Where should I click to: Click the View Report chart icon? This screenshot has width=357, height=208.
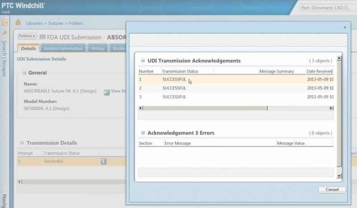click(x=107, y=92)
